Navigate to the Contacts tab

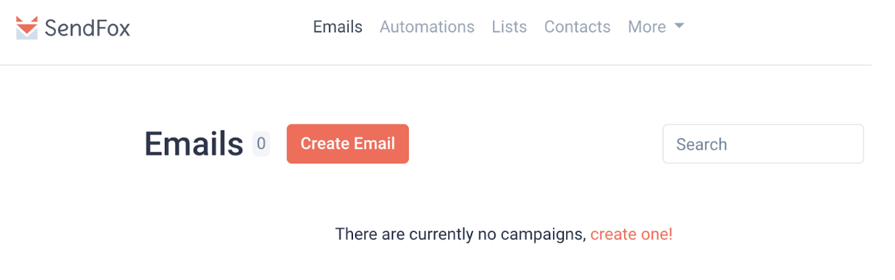(x=577, y=27)
